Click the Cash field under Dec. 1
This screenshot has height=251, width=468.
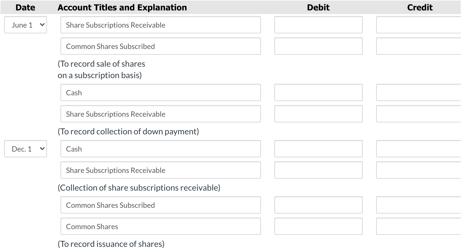point(160,149)
